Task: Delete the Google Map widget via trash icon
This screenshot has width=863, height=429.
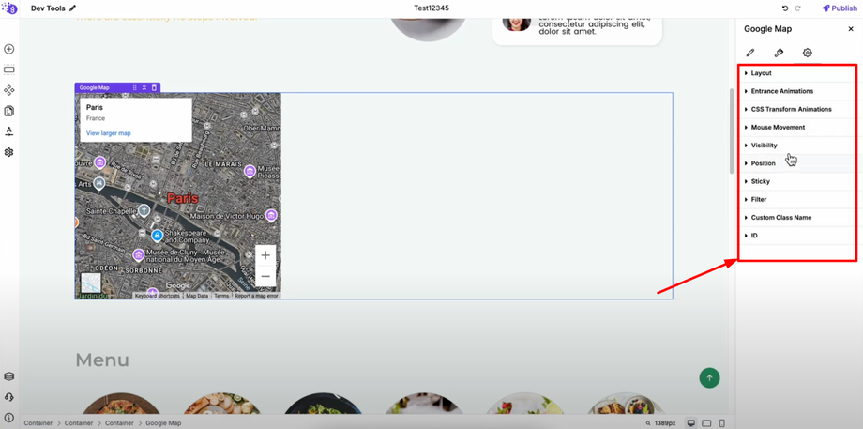Action: click(154, 87)
